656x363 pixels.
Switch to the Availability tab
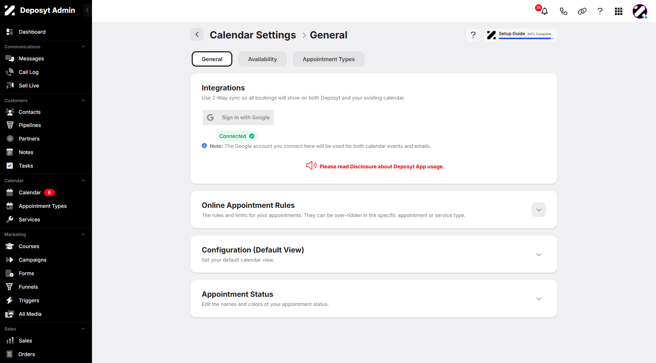(x=262, y=59)
